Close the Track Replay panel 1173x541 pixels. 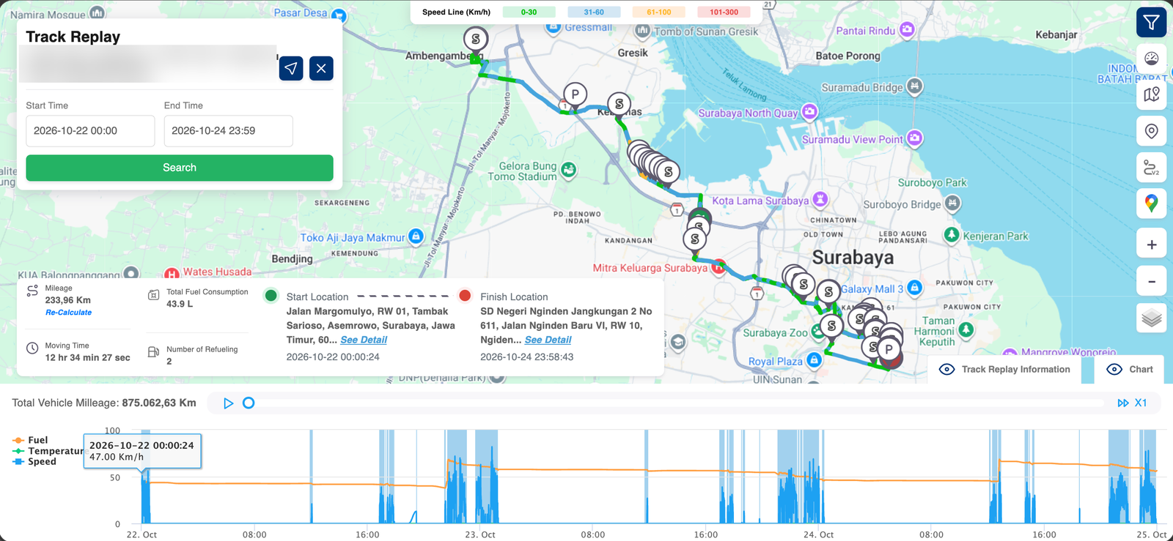[x=321, y=68]
